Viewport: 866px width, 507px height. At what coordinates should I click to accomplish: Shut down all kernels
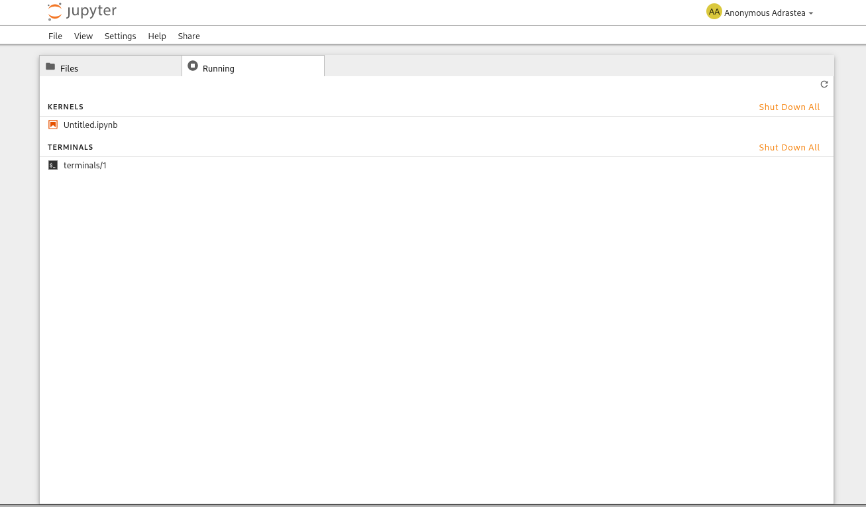[789, 107]
